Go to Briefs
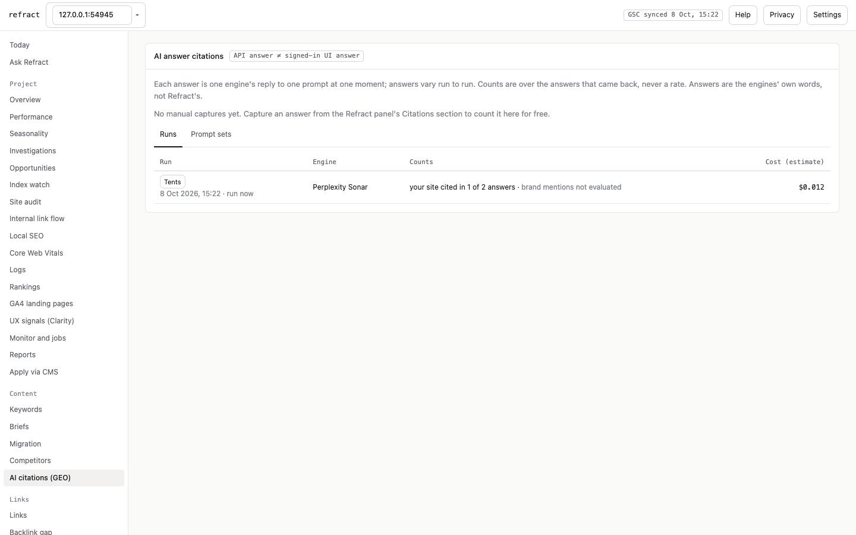This screenshot has width=856, height=535. (x=64, y=427)
